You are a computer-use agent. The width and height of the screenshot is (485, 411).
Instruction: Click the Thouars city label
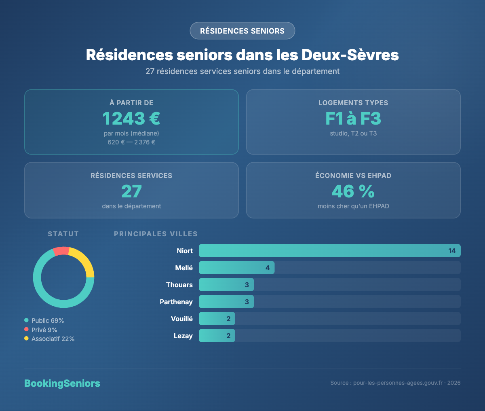tap(179, 284)
